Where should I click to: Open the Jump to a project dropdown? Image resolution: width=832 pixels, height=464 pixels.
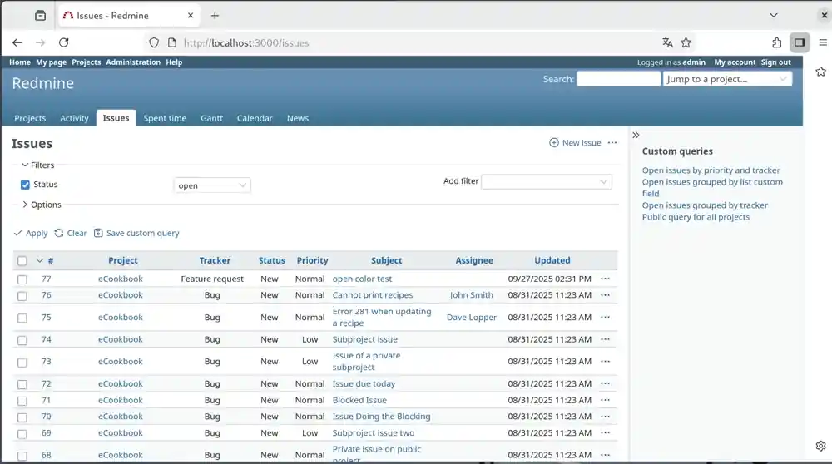tap(727, 79)
